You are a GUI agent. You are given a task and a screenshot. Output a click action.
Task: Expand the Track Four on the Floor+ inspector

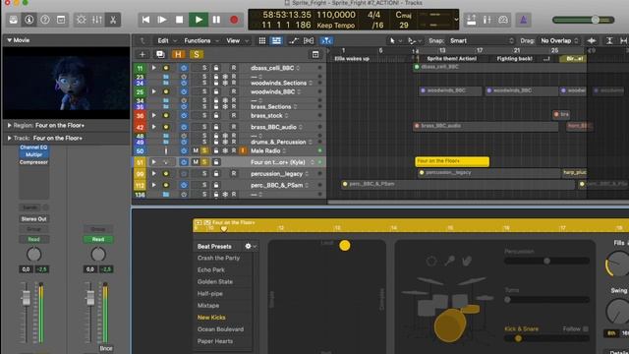pos(9,138)
